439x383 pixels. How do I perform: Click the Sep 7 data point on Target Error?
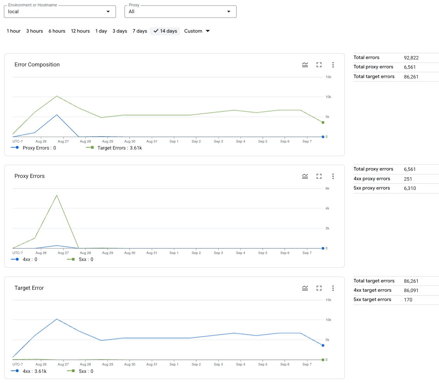pyautogui.click(x=323, y=346)
